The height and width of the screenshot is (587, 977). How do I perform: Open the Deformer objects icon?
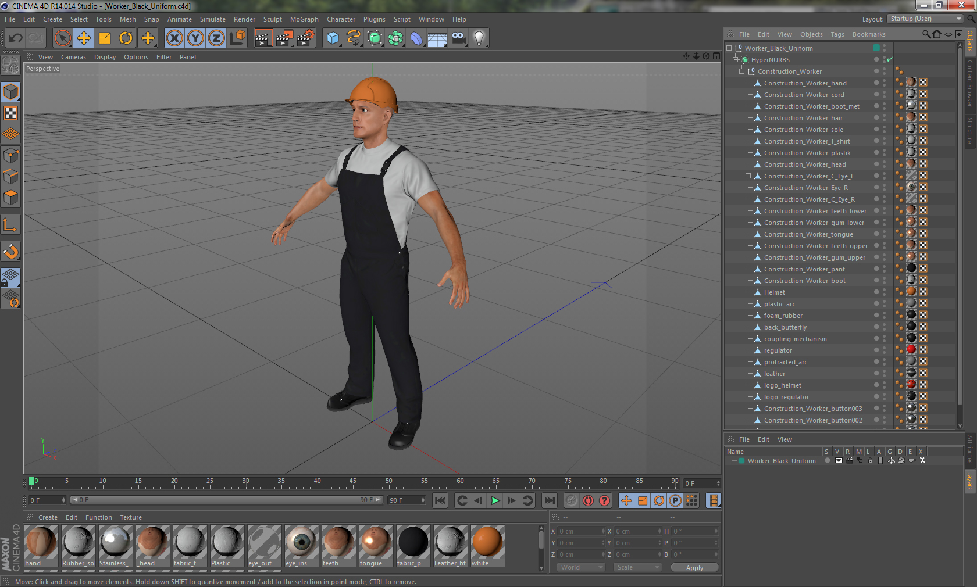pos(416,38)
